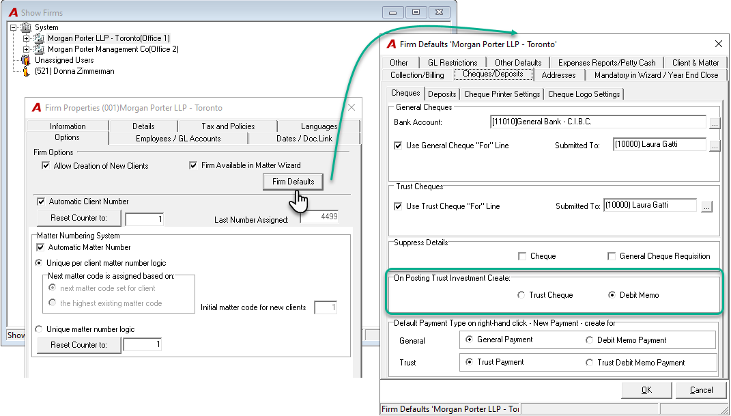Close the Firm Properties window
The image size is (731, 416).
click(x=352, y=108)
